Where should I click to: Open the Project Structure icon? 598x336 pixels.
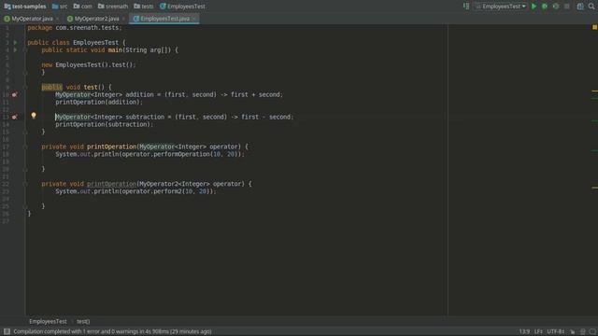(580, 7)
